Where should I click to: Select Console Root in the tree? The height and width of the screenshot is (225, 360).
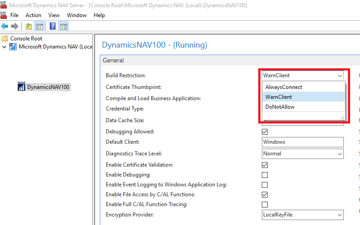tap(26, 39)
